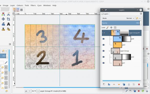Hide the pic4 layer

coord(103,39)
